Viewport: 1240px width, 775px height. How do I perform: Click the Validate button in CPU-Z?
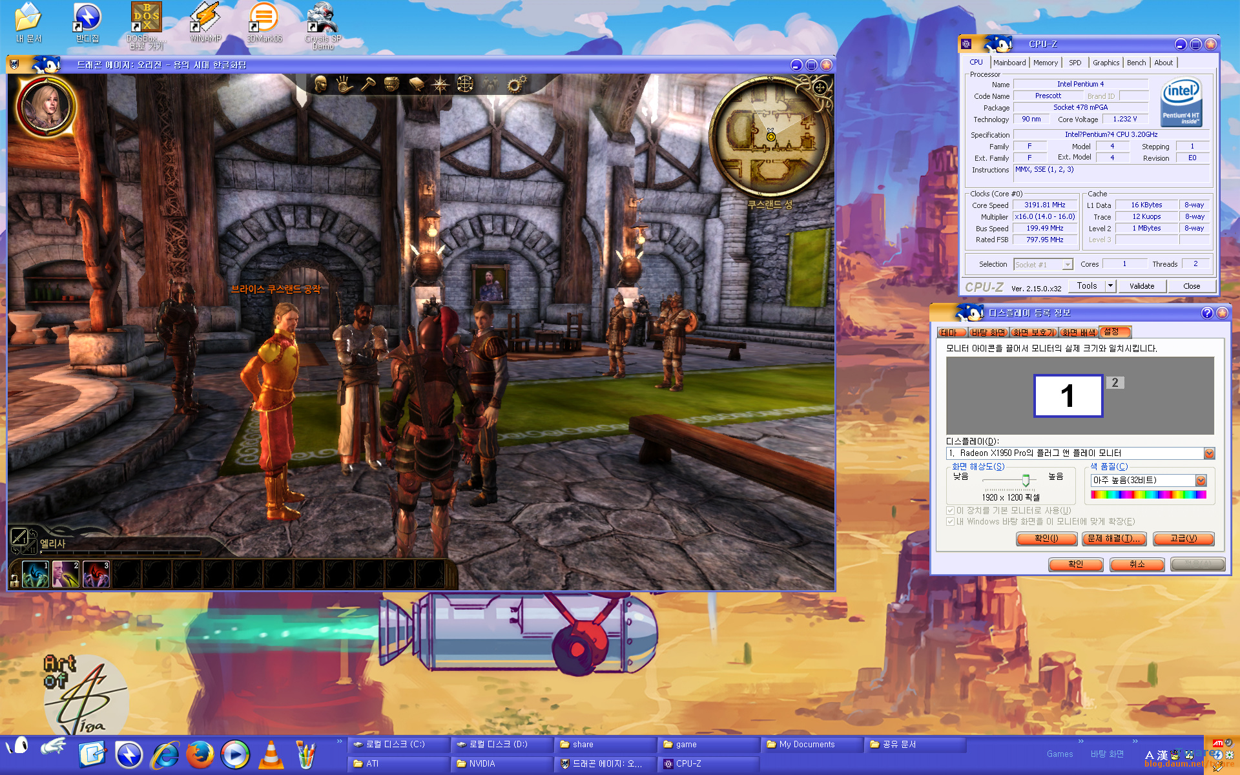(x=1142, y=286)
